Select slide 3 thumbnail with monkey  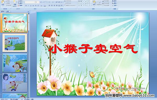tap(15, 63)
